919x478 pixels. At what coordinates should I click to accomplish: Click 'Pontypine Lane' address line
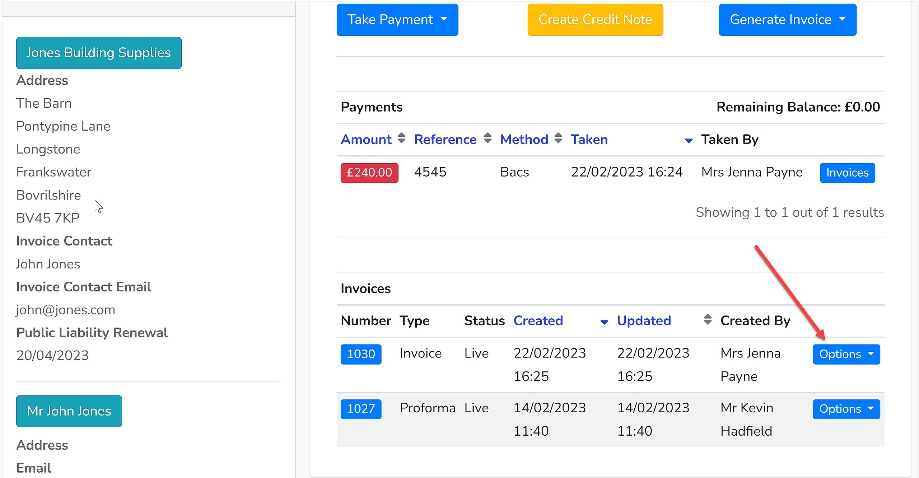(x=63, y=126)
